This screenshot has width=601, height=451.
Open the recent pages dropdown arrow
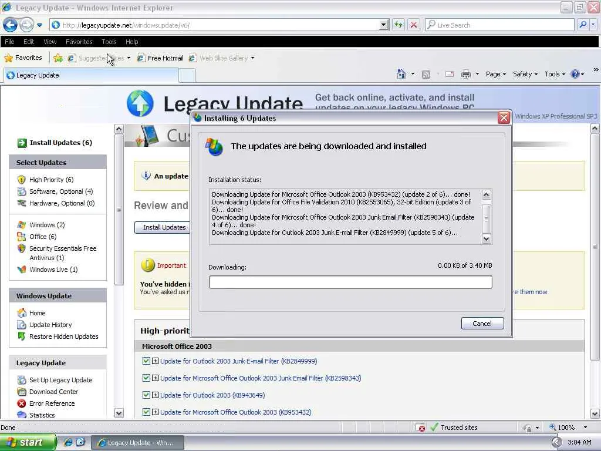coord(39,25)
